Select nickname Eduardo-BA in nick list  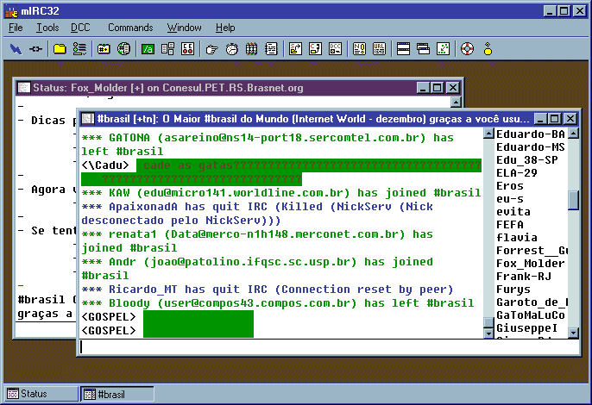[531, 134]
